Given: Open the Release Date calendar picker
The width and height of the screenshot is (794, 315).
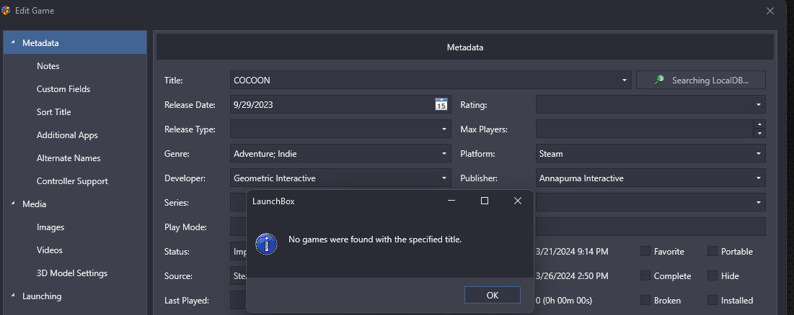Looking at the screenshot, I should pos(441,104).
